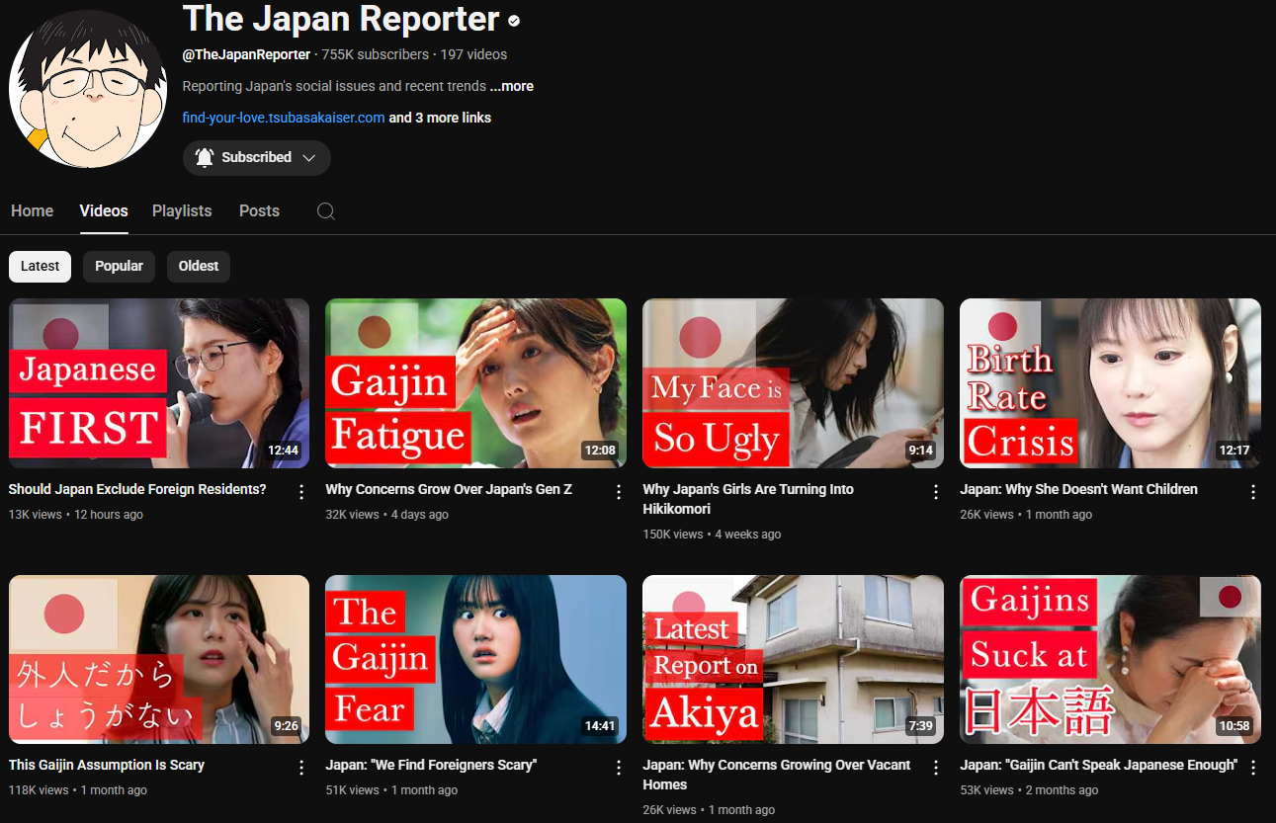Click the 12:44 duration badge
Screen dimensions: 1276x823
tap(283, 451)
